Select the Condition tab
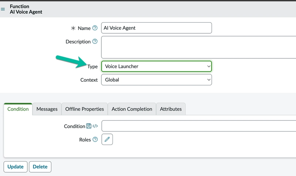 point(18,109)
